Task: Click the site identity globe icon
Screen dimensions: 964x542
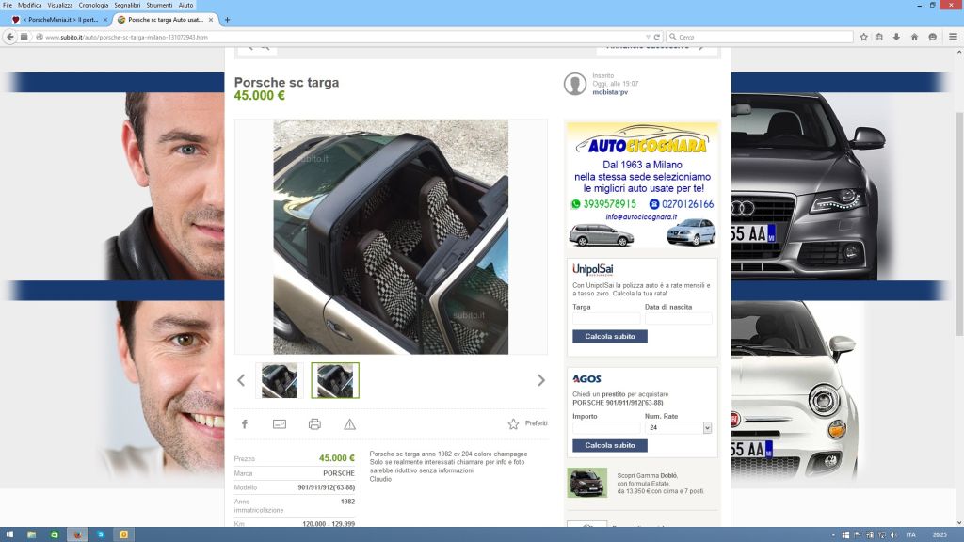Action: click(x=40, y=37)
